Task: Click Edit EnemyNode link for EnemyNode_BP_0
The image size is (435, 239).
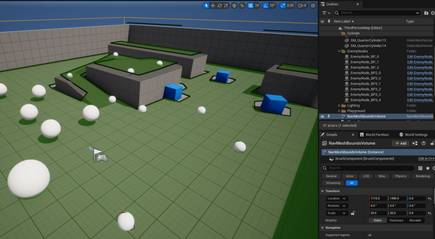Action: click(420, 57)
